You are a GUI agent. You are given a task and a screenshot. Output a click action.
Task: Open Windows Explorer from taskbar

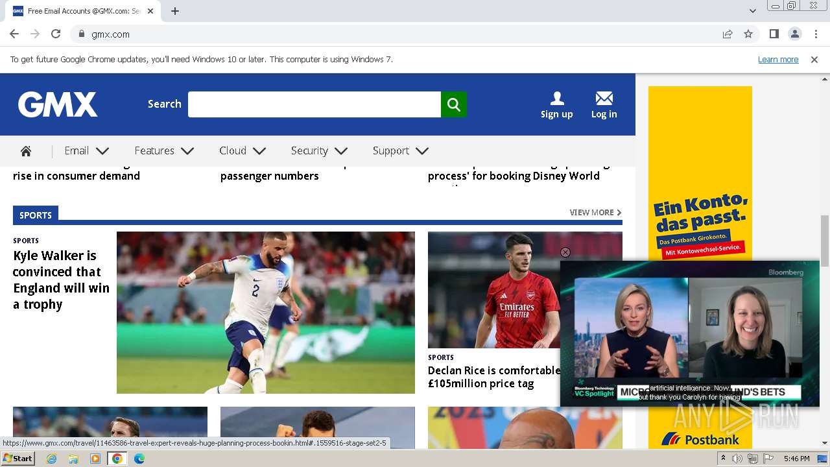[73, 459]
